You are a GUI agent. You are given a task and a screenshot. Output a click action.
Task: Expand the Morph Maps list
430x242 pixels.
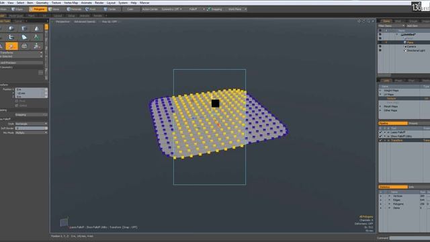(380, 106)
